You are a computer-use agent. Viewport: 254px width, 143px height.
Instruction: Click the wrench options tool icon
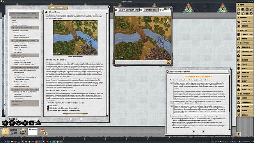251,9
